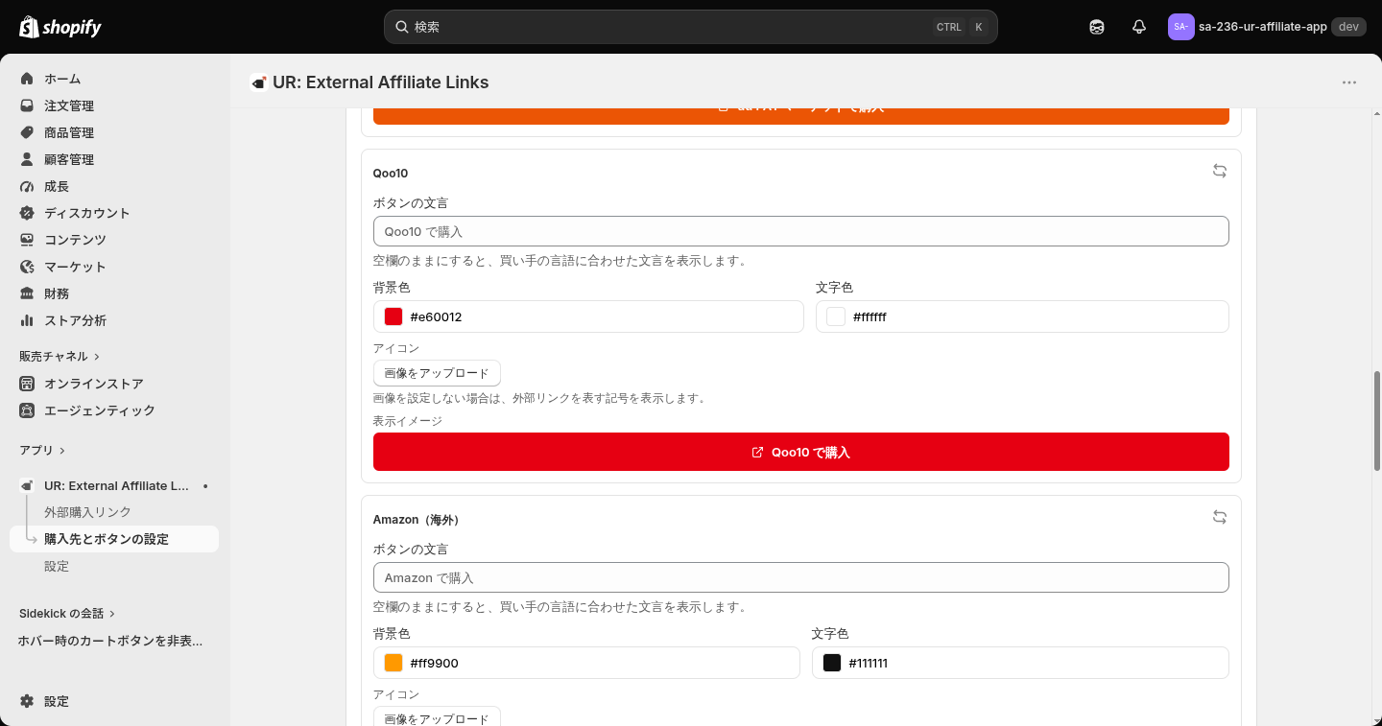Click the 顧客管理 person icon

(x=27, y=159)
